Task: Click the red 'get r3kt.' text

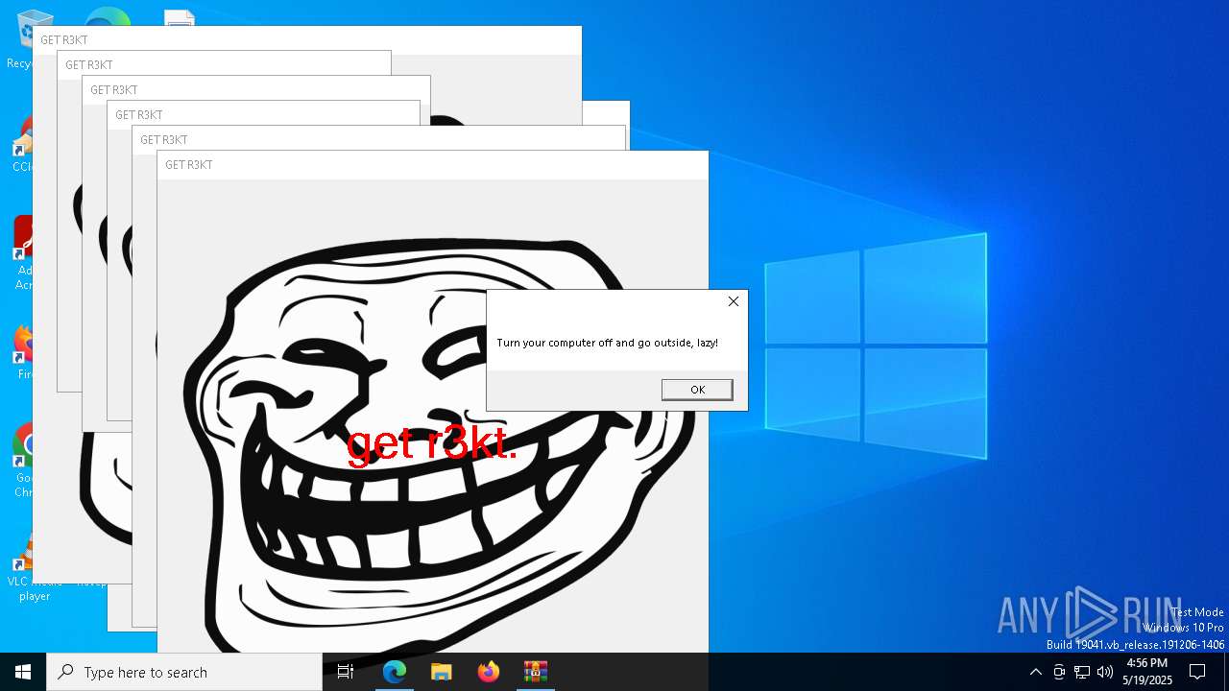Action: [431, 443]
